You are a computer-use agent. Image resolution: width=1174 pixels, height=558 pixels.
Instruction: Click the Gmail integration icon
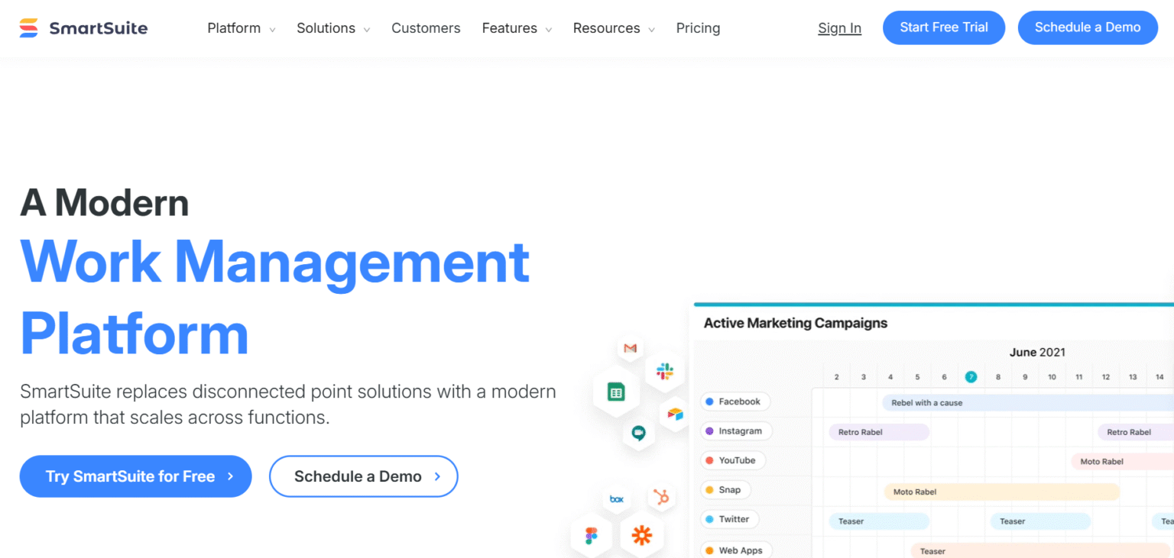tap(630, 348)
